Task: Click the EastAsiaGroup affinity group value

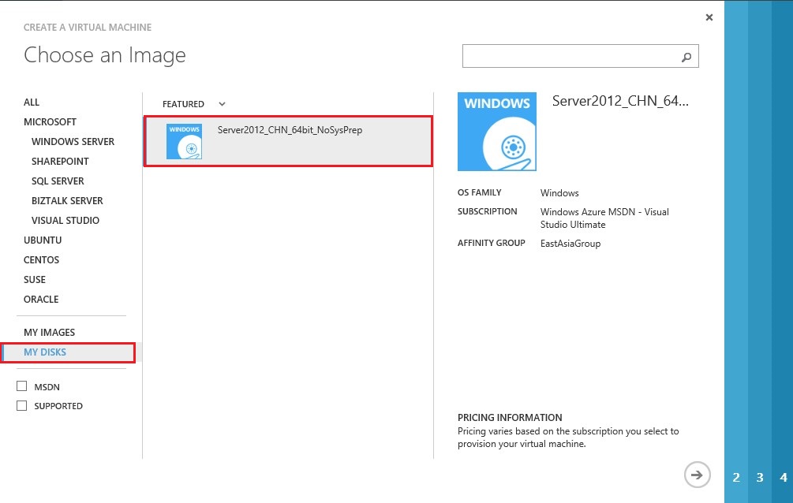Action: point(570,244)
